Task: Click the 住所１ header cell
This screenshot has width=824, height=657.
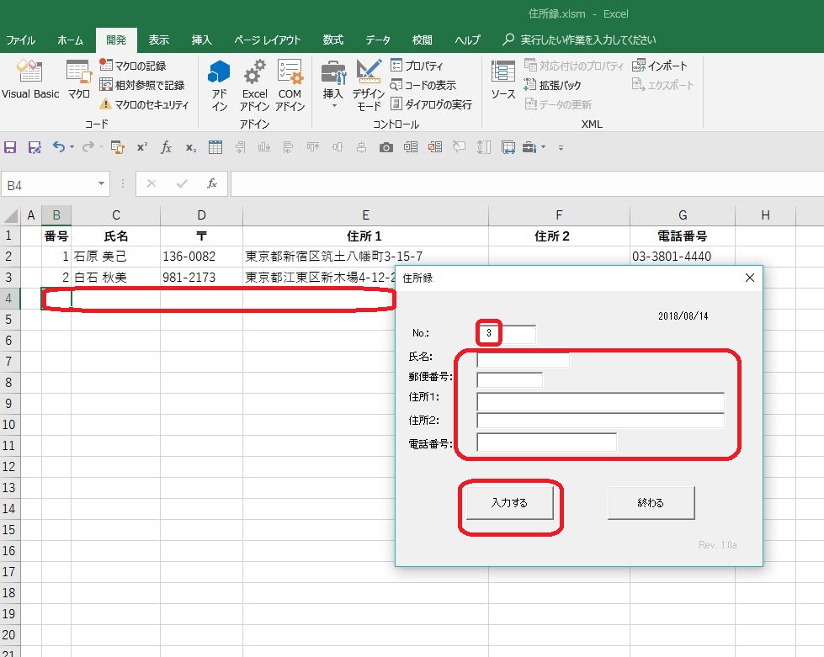Action: [365, 236]
